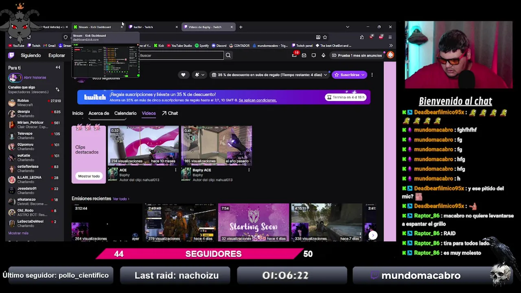Show more bookmarks overflow chevron

click(x=391, y=46)
